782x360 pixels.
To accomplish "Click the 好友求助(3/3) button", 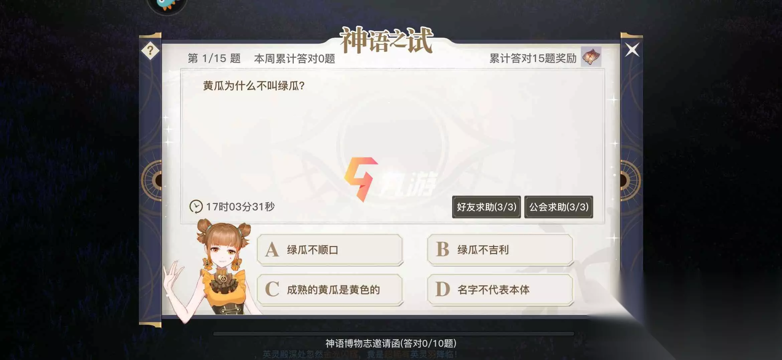I will point(486,207).
